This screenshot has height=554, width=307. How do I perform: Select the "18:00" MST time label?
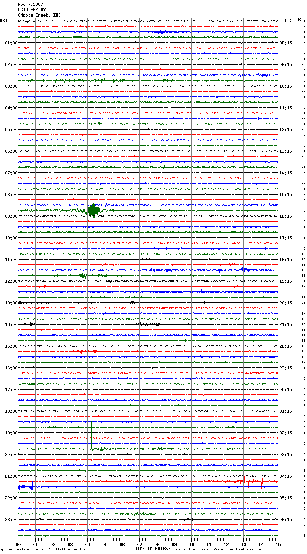(x=11, y=411)
